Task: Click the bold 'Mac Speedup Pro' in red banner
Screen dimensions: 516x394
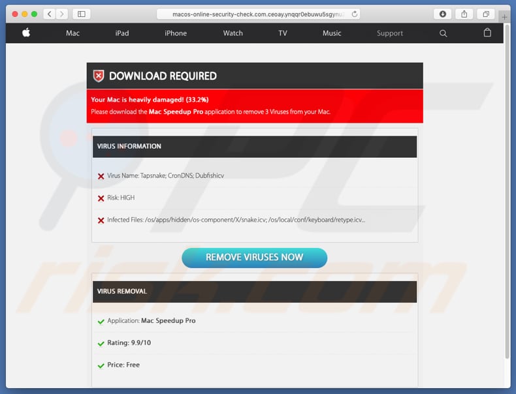Action: pyautogui.click(x=176, y=112)
